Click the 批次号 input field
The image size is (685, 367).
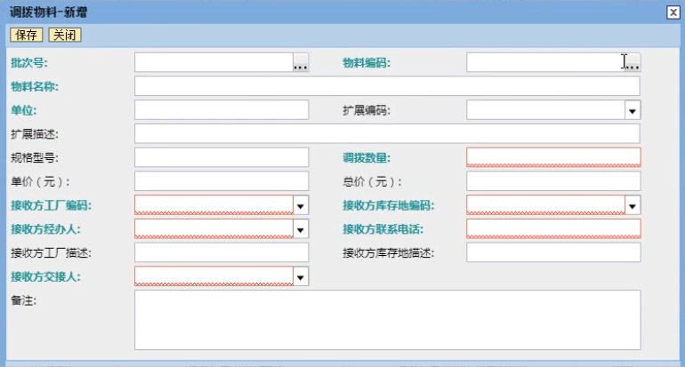214,62
